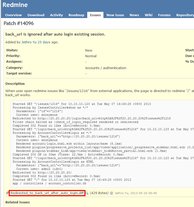Click the magnifier preview icon beside the diff file
This screenshot has height=207, width=194.
coord(87,193)
